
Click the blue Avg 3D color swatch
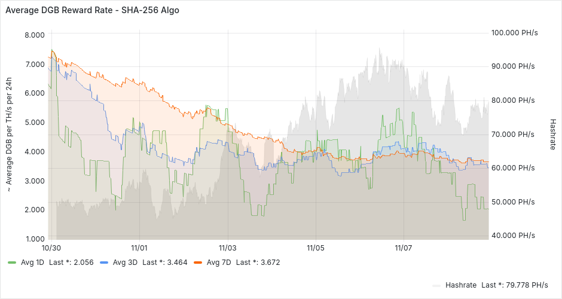104,263
